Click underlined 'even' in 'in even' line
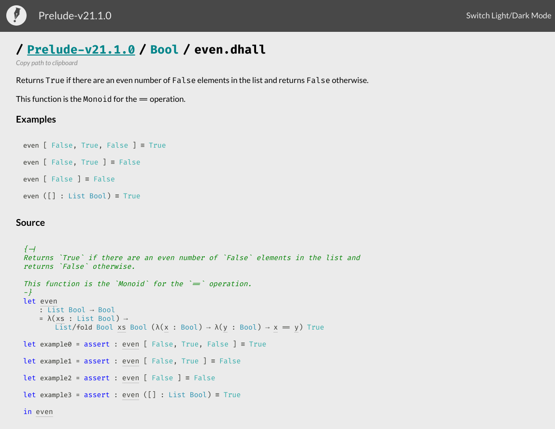This screenshot has width=555, height=429. (x=44, y=412)
